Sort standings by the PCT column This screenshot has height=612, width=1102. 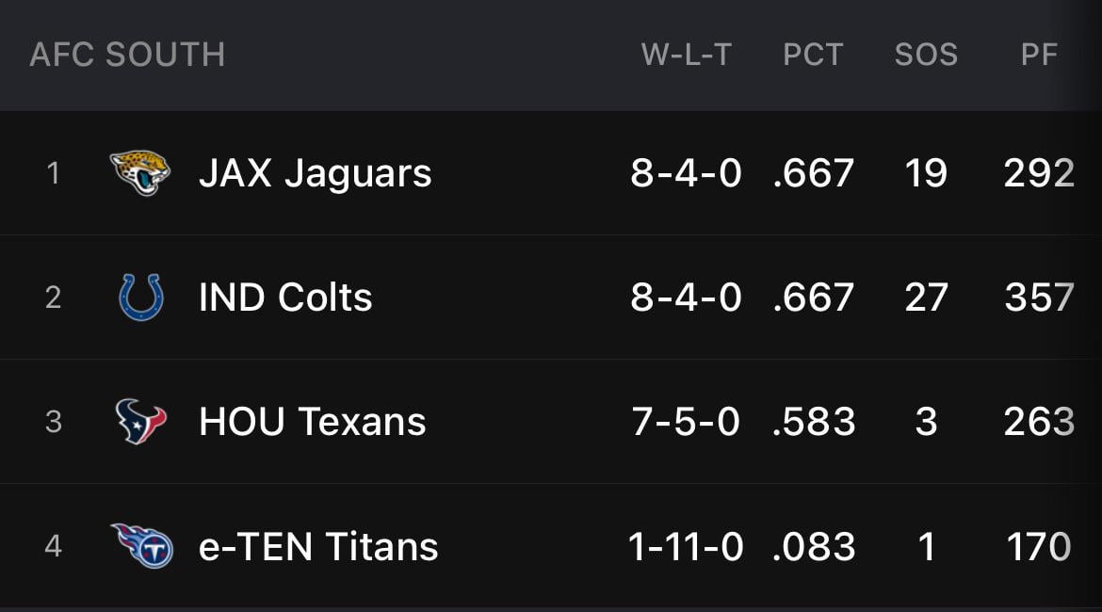(814, 54)
